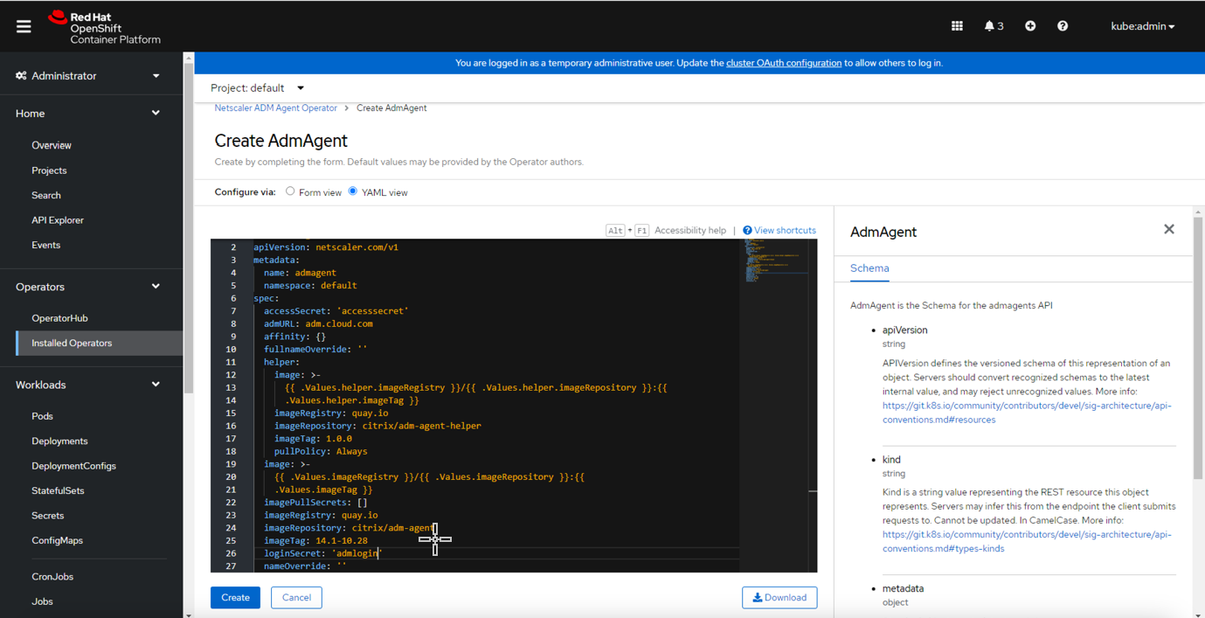
Task: Click imageRepository: citrix/adm-agent-helper line
Action: tap(377, 426)
